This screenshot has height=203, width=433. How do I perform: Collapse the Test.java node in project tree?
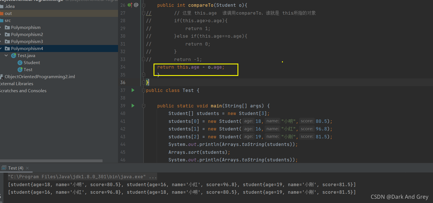click(6, 56)
